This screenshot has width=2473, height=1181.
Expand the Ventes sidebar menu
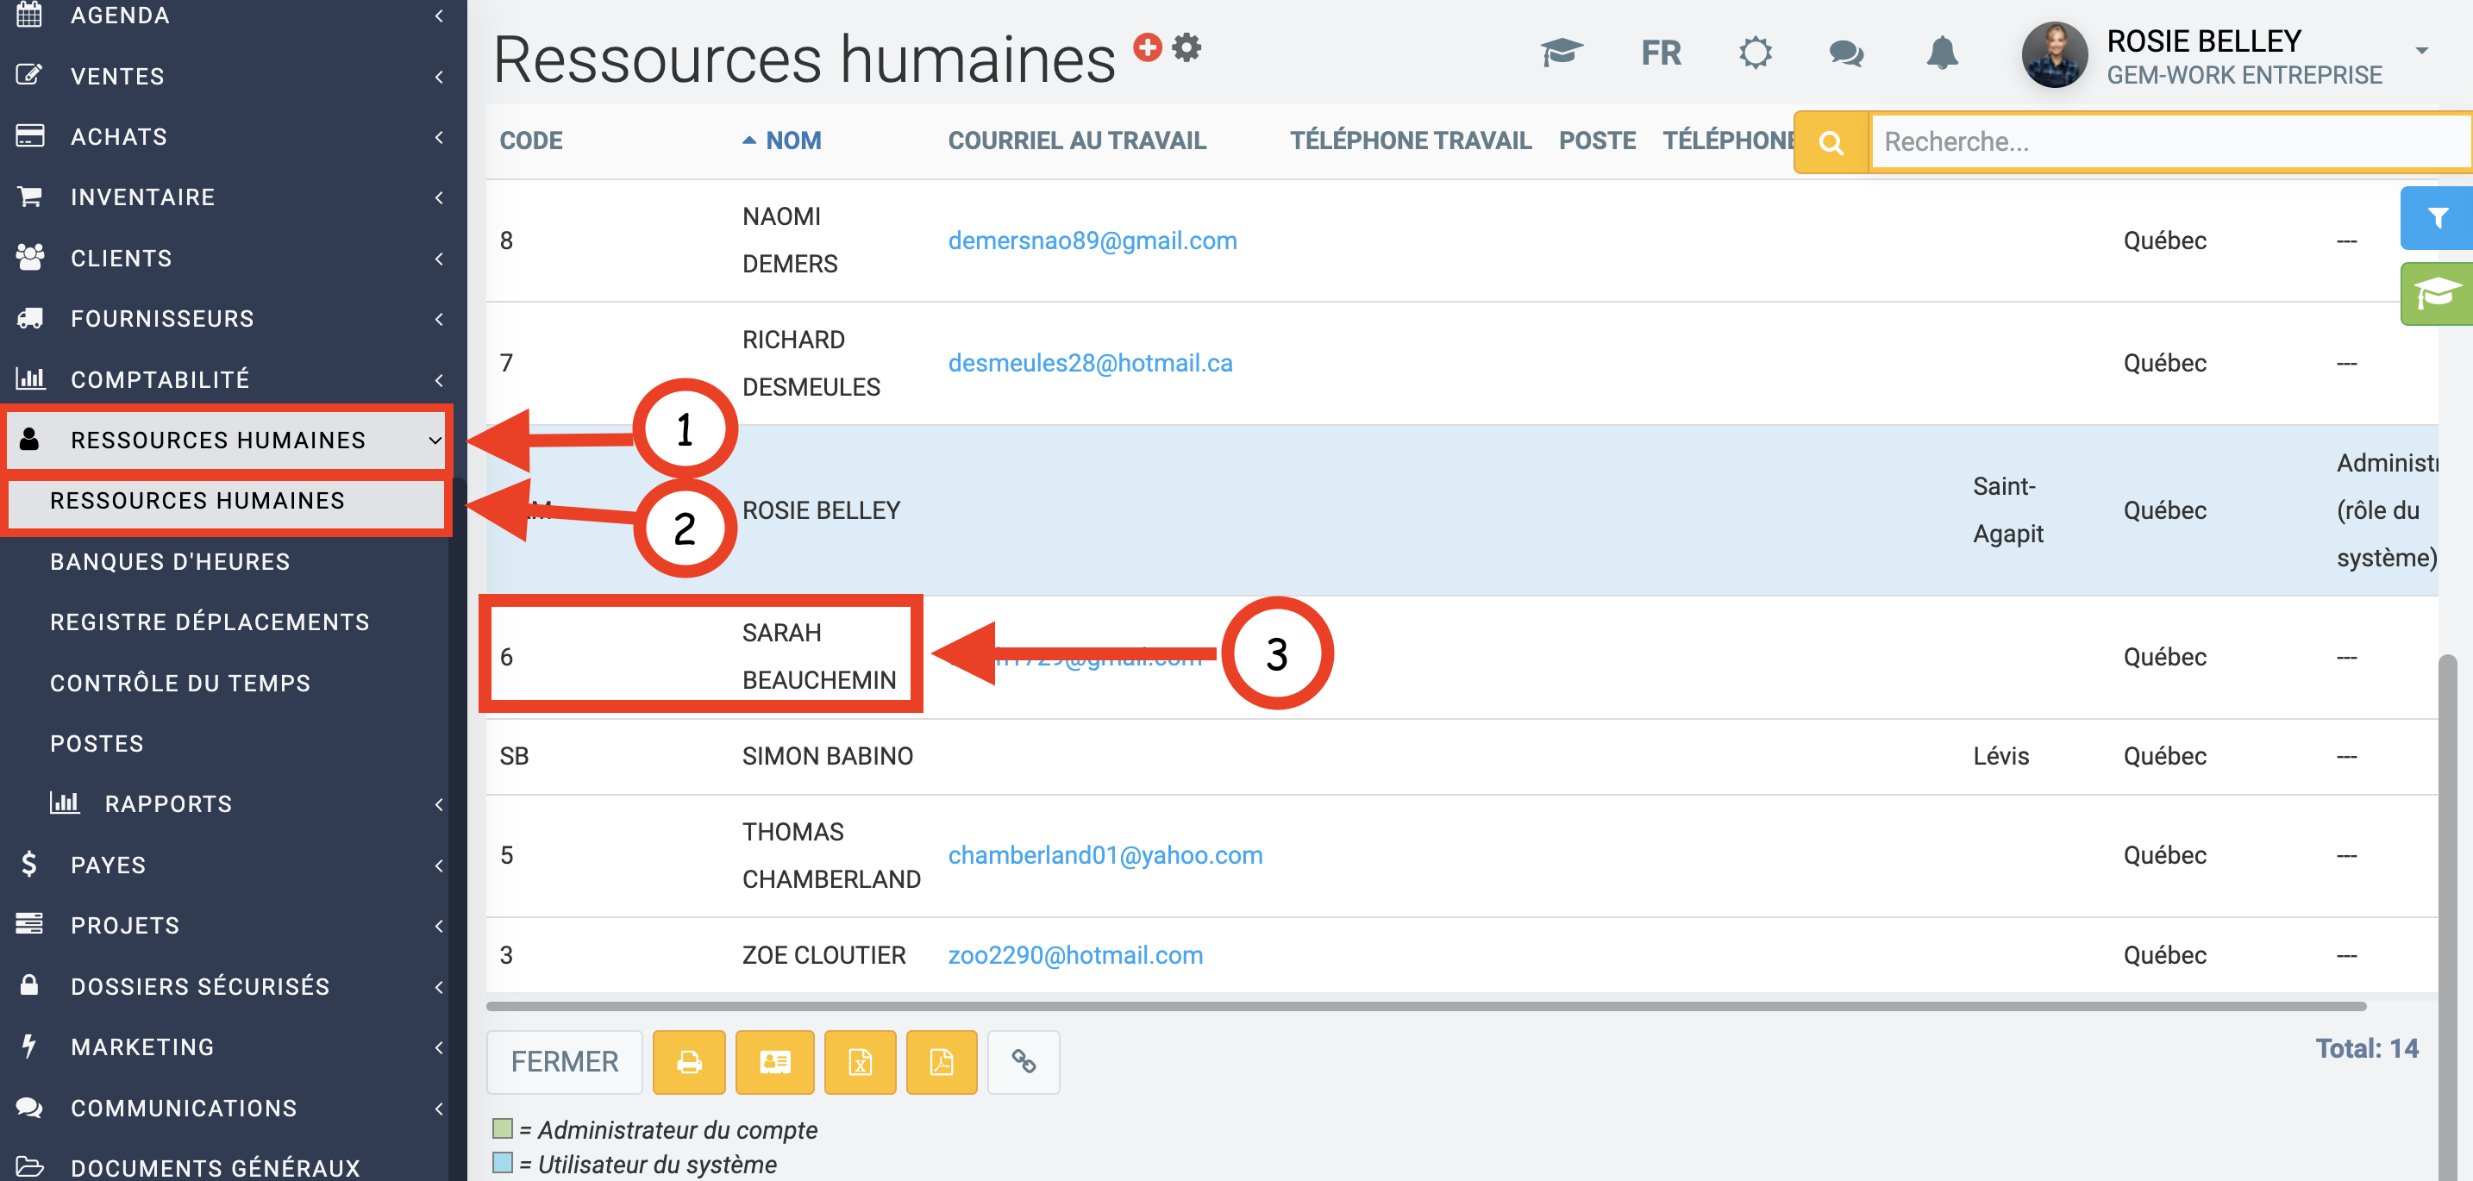point(117,76)
